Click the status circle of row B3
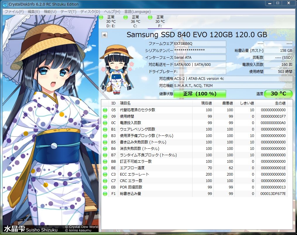This screenshot has width=297, height=235. (105, 136)
